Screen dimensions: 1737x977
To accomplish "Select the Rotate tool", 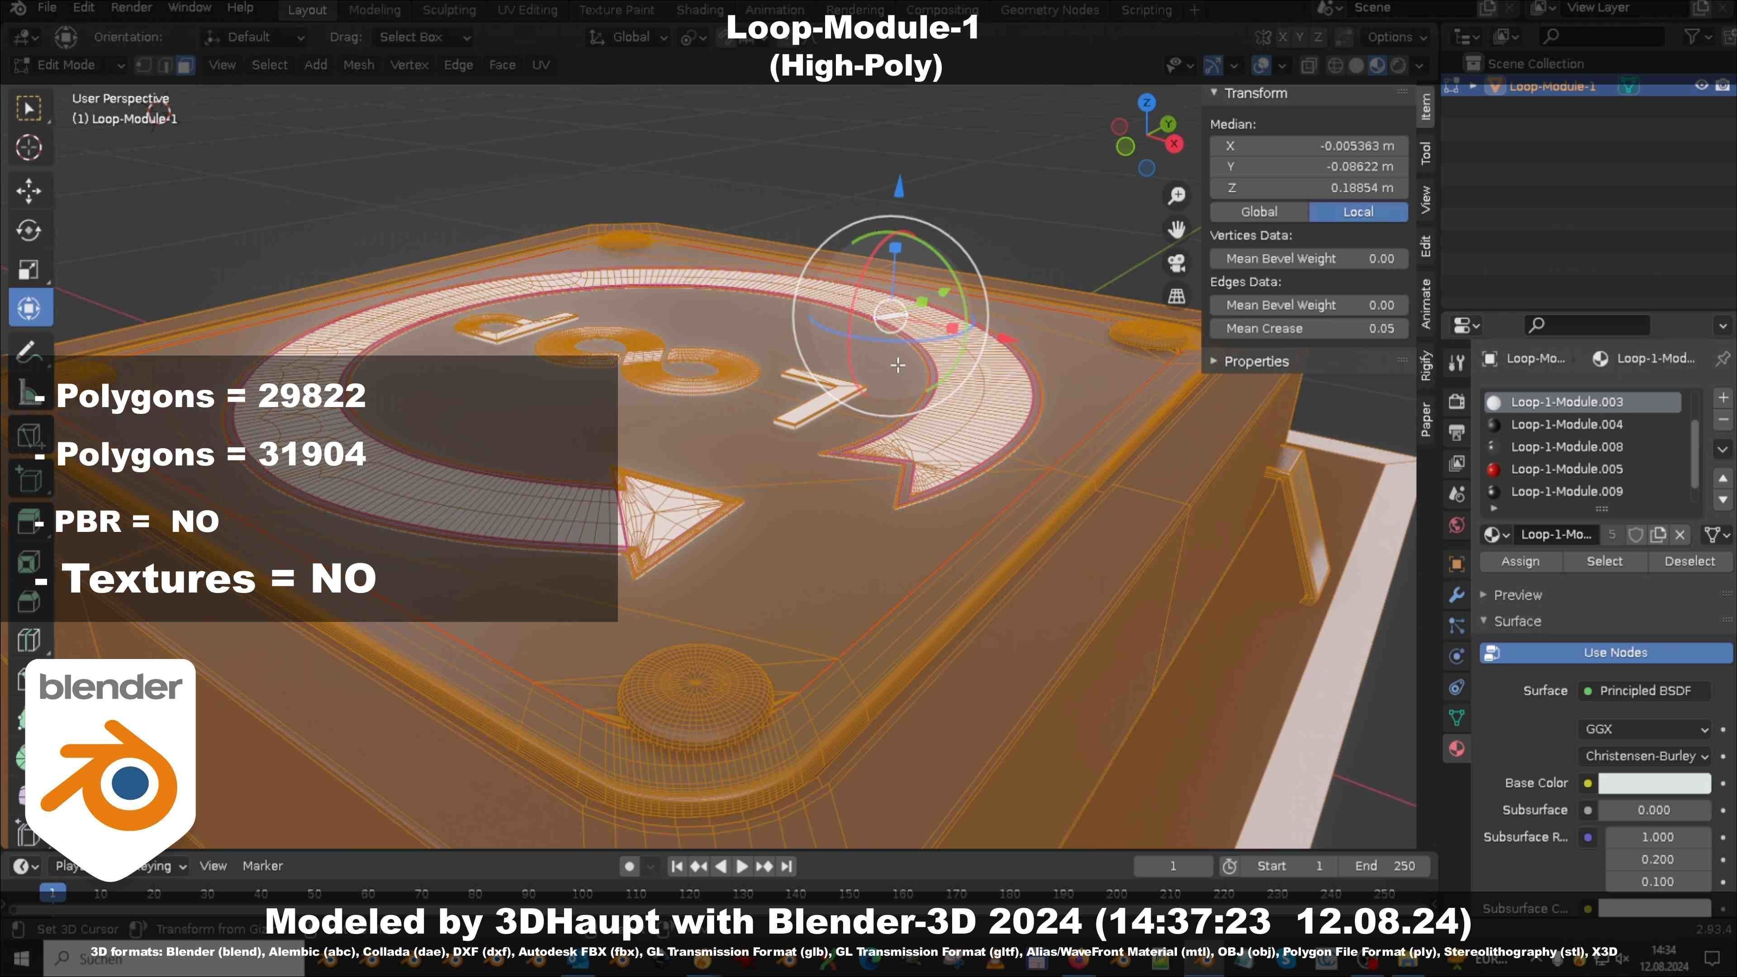I will (29, 230).
